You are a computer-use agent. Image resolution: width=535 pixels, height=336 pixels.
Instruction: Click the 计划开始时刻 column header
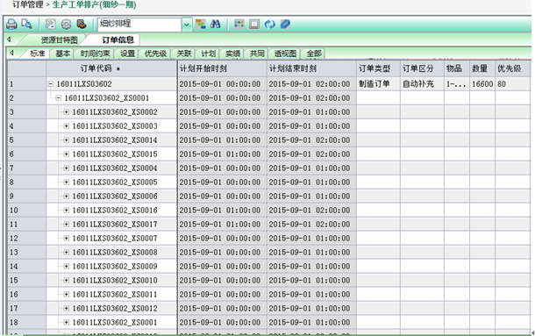point(222,68)
